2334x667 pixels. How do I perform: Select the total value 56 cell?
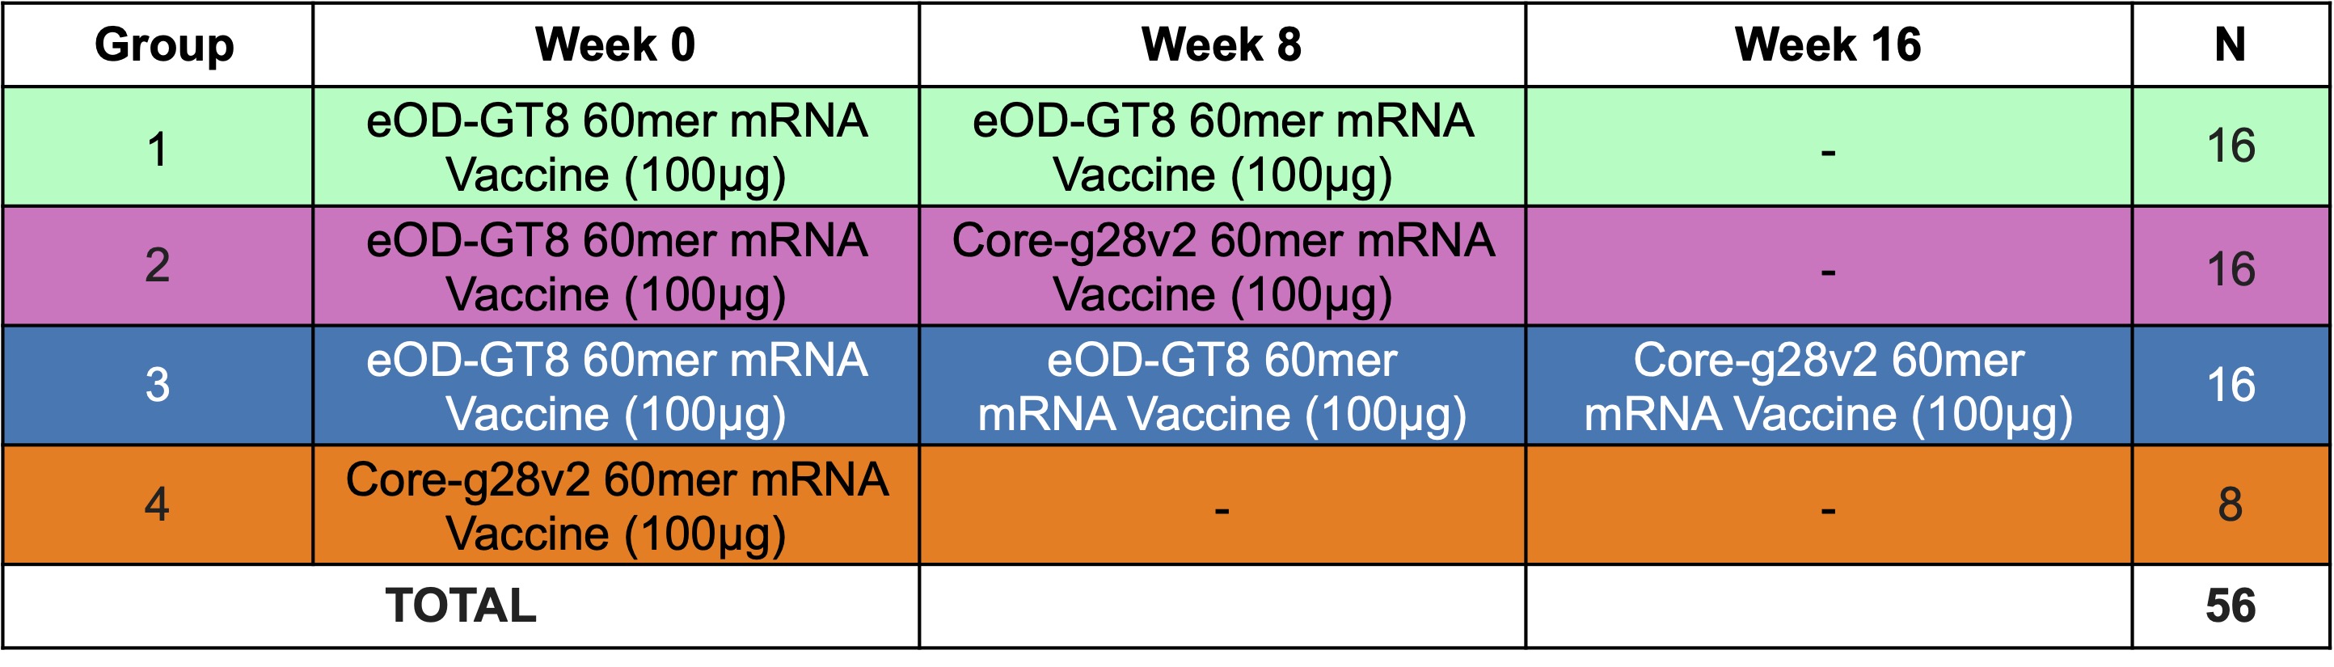[2231, 606]
